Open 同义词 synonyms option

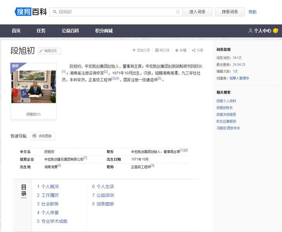162,50
